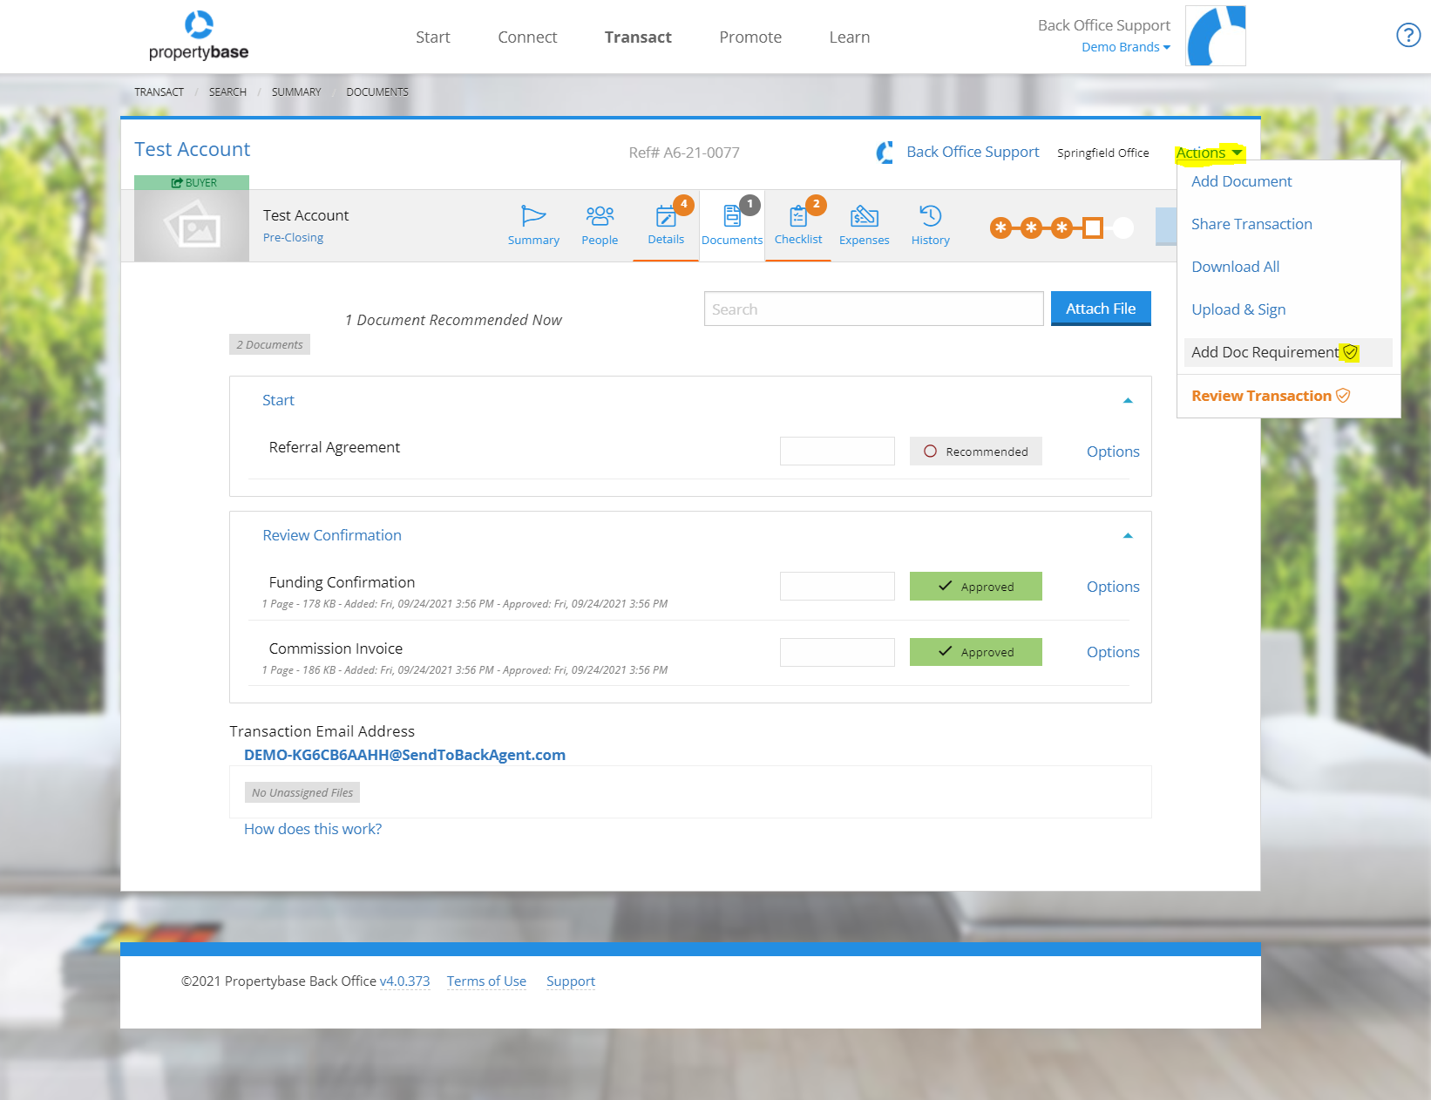Open the Summary tab icon
The height and width of the screenshot is (1100, 1431).
532,224
